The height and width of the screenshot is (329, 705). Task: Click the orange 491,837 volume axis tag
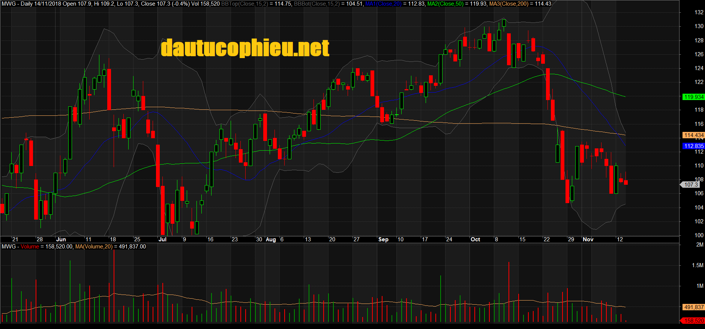(x=693, y=307)
